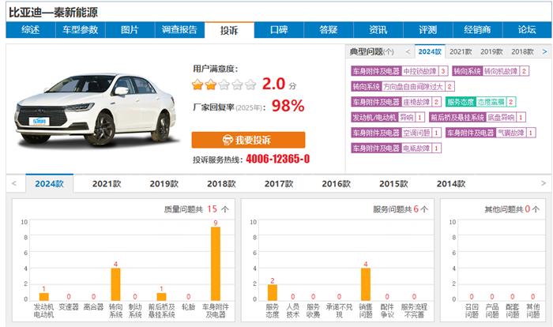Screen dimensions: 553x327
Task: Click the 发动机电动机 bar showing 1
Action: coord(44,297)
